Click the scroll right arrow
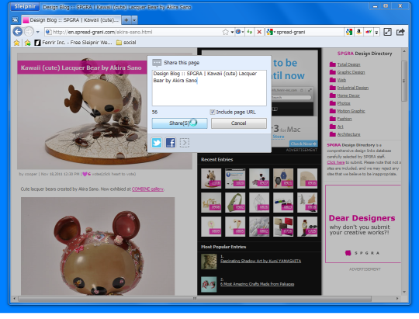The height and width of the screenshot is (319, 419). [x=397, y=298]
